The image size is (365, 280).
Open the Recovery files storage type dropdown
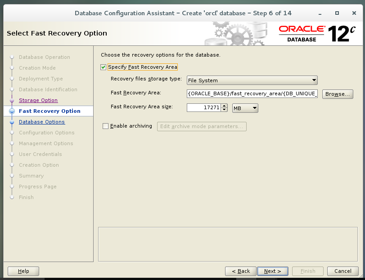(x=314, y=80)
